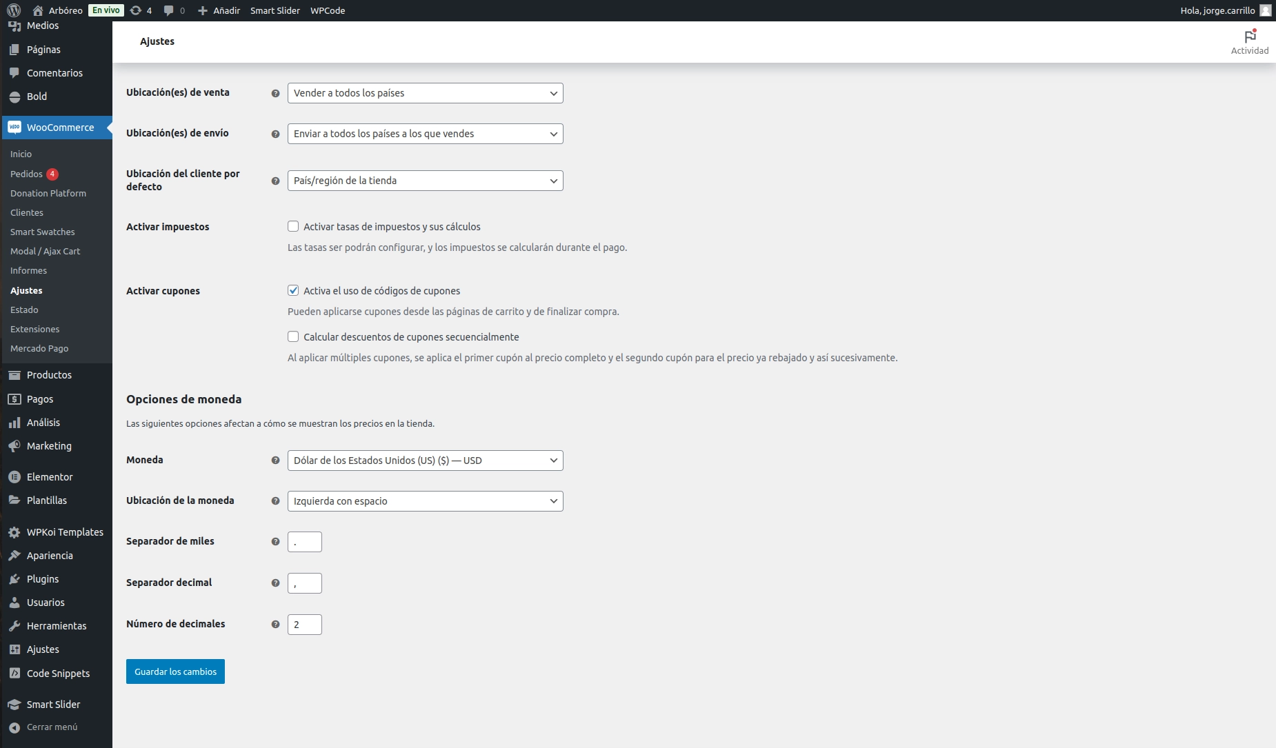Open the Actividad panel icon

click(x=1250, y=36)
